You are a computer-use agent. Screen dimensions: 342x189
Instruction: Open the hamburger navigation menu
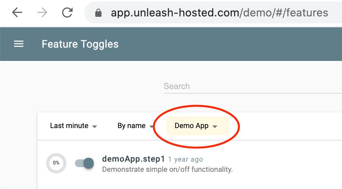pyautogui.click(x=19, y=44)
